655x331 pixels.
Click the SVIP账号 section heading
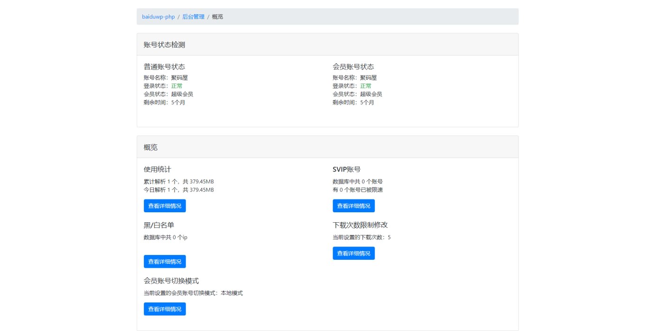[x=346, y=169]
